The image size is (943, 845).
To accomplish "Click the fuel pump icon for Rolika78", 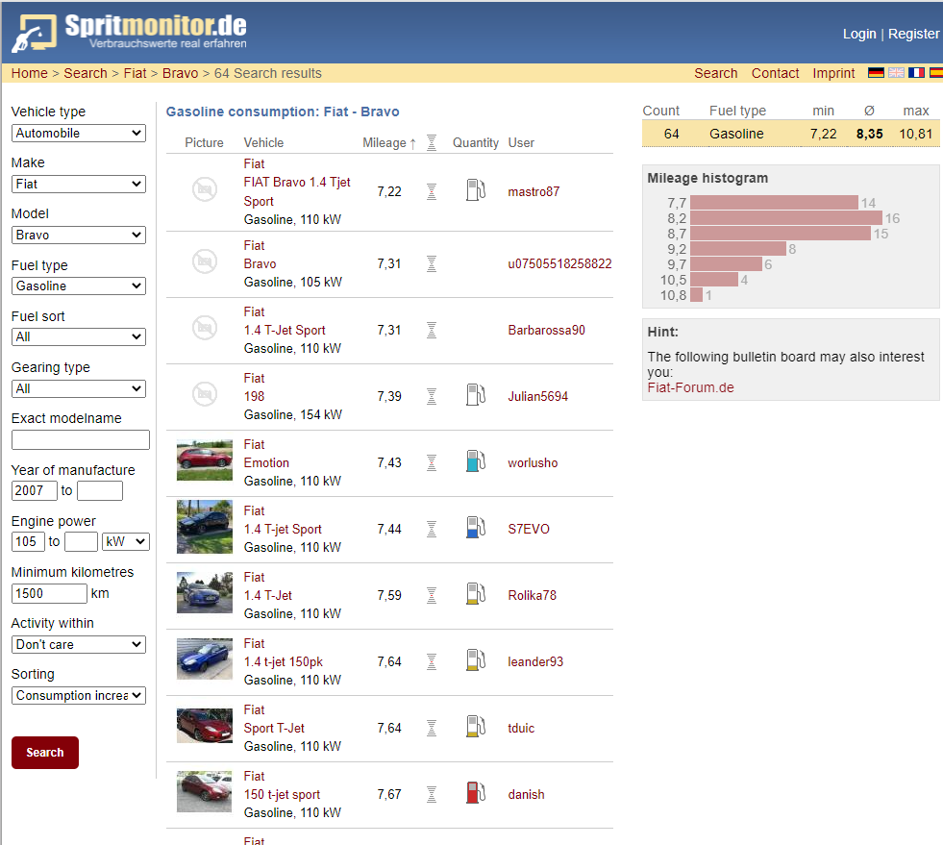I will tap(476, 593).
